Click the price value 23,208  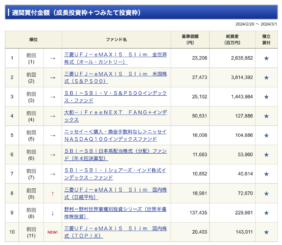click(x=199, y=58)
